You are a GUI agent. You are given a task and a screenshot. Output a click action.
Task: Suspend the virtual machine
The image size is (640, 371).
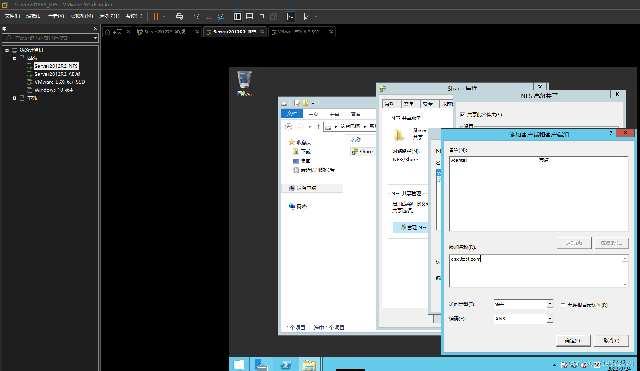tap(156, 16)
